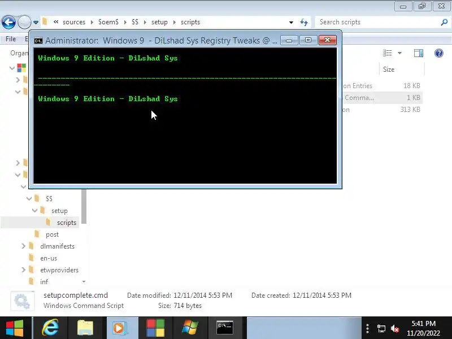Viewport: 452px width, 339px height.
Task: Select 'scripts' in the address breadcrumb
Action: coord(190,22)
